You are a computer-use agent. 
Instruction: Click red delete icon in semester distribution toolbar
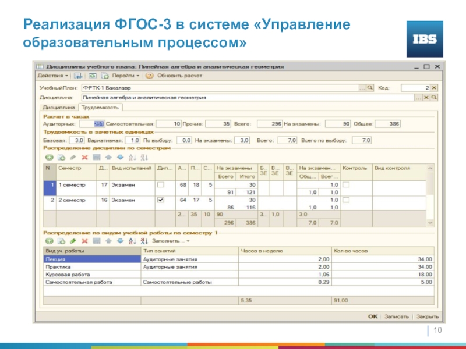84,157
